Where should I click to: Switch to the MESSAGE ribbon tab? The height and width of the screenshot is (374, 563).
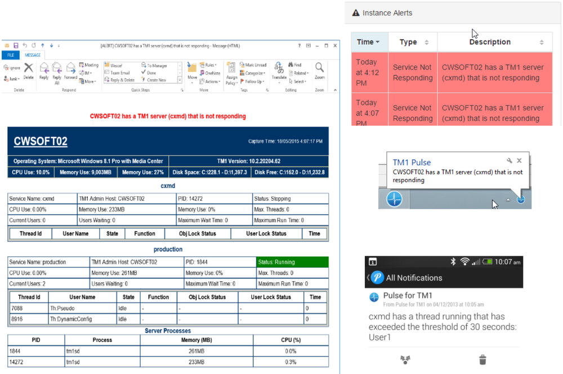[x=32, y=55]
